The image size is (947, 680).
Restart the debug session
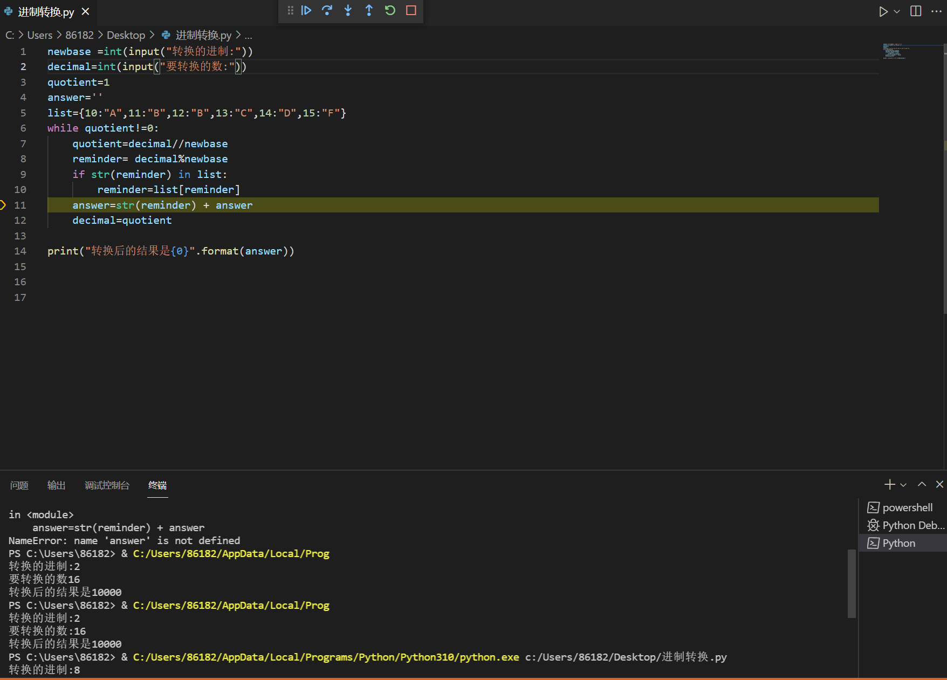pos(390,10)
